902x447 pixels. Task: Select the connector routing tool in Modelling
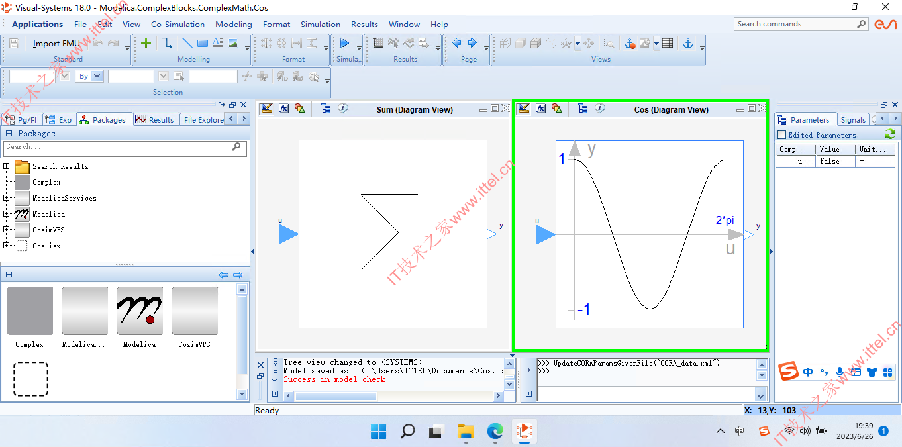pos(167,43)
